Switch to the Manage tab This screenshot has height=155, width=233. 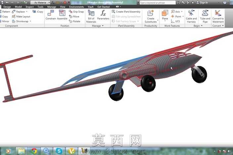pyautogui.click(x=52, y=7)
